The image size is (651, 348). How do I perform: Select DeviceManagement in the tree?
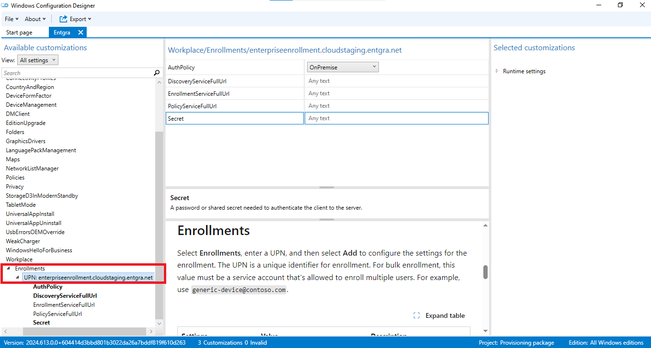31,105
